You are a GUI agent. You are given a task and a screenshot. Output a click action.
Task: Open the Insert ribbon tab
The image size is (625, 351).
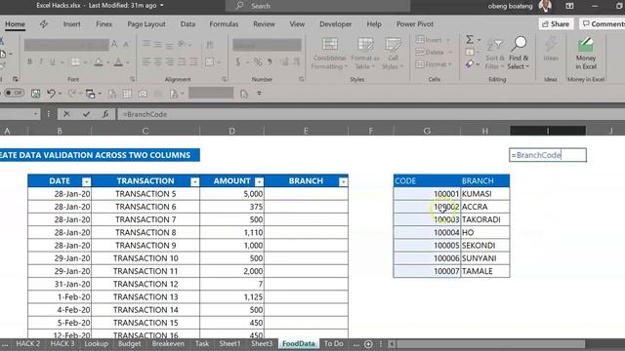click(x=71, y=23)
